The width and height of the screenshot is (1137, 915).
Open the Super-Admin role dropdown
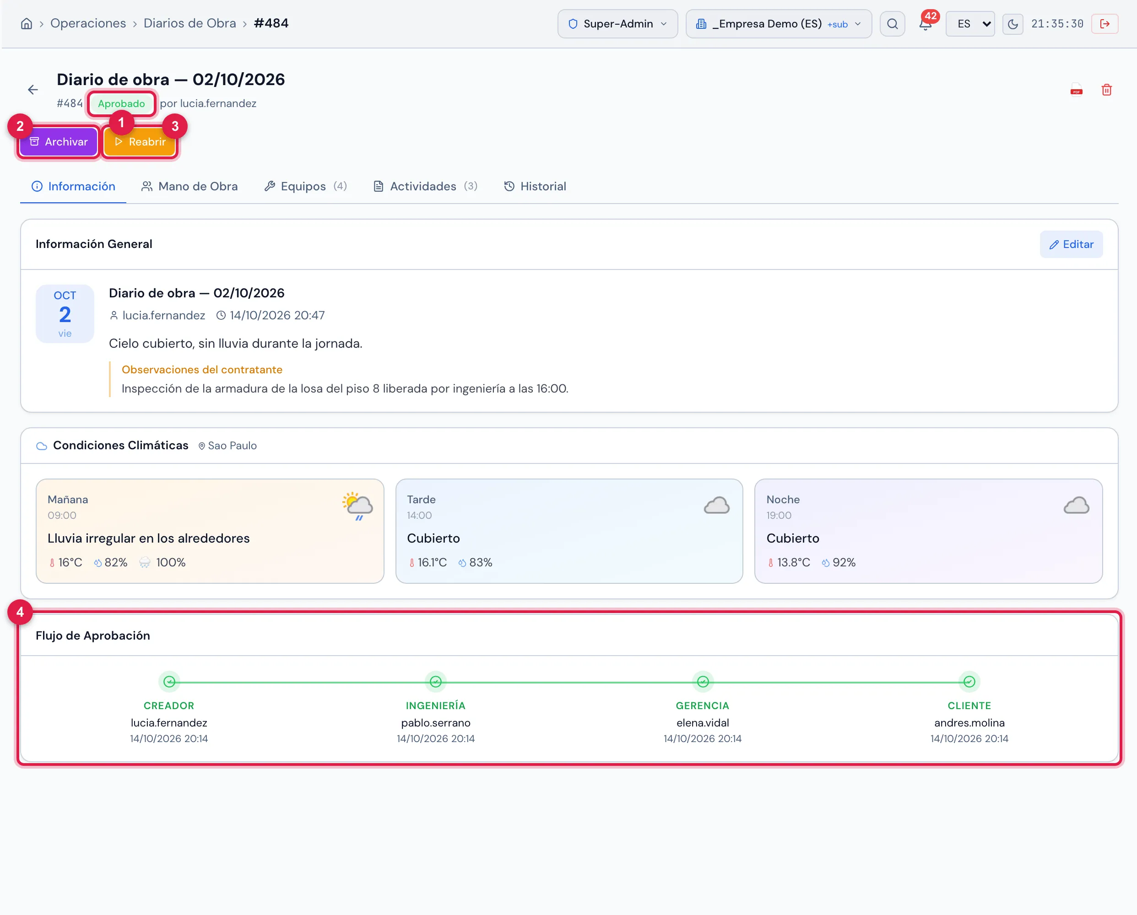pyautogui.click(x=617, y=24)
